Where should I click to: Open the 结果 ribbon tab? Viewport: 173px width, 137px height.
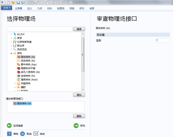[92, 8]
